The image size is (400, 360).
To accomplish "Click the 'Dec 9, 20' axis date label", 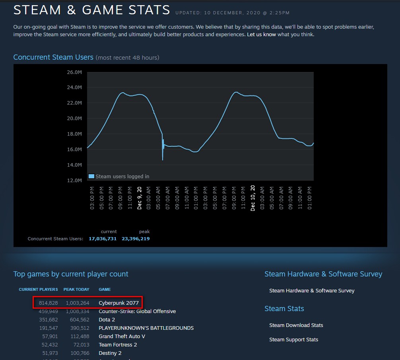I will point(139,198).
